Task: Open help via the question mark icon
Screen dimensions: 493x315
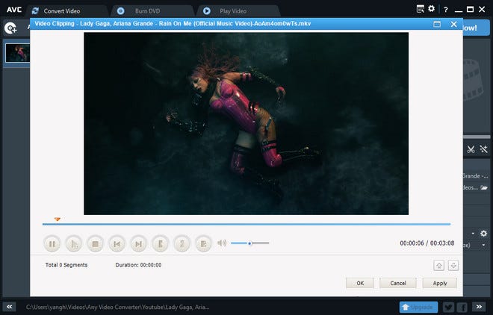Action: point(445,10)
